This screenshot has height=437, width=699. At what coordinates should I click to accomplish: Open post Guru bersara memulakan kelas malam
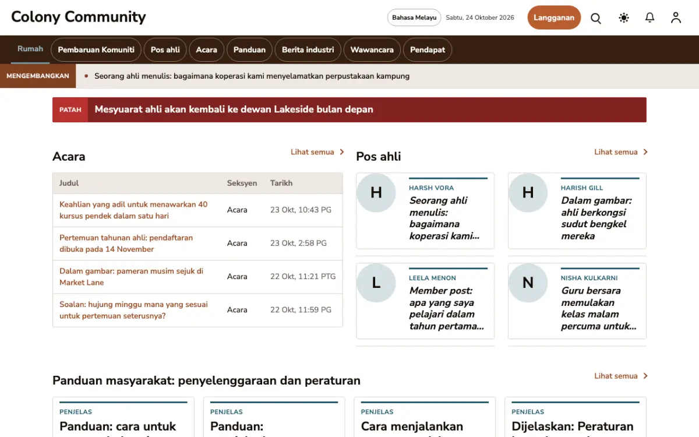click(599, 308)
